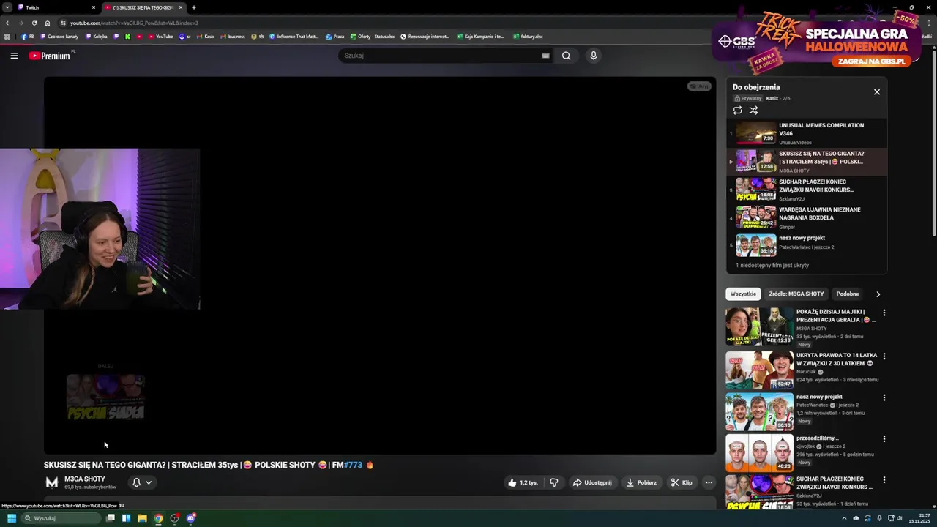Viewport: 937px width, 527px height.
Task: Open the Czołowe kanały bookmark
Action: pos(59,36)
